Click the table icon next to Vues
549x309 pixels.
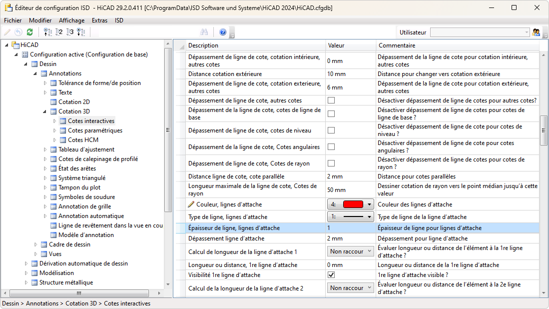[44, 254]
